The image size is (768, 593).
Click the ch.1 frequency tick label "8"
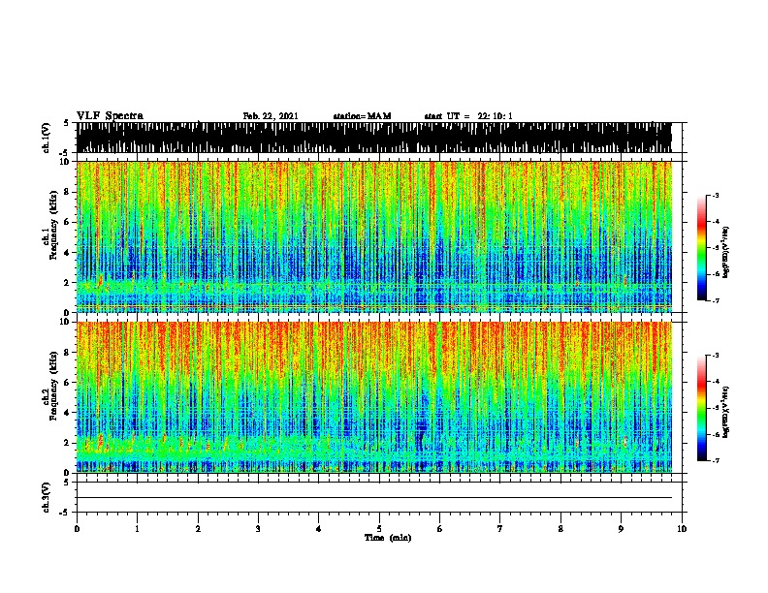pos(68,192)
